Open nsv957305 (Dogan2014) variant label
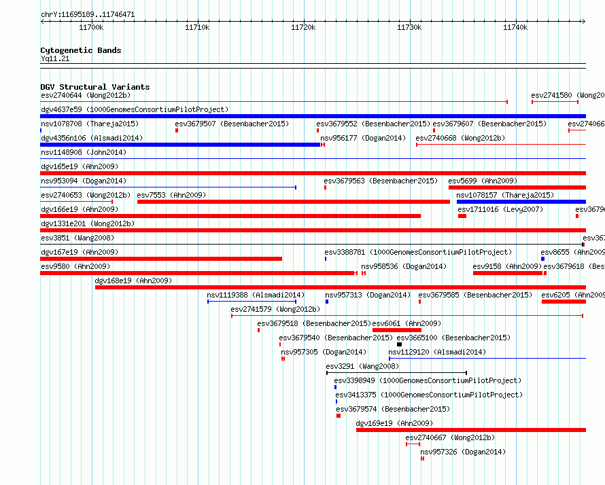This screenshot has height=485, width=605. 324,352
